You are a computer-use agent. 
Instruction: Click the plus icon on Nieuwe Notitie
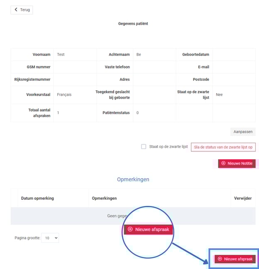pos(223,163)
